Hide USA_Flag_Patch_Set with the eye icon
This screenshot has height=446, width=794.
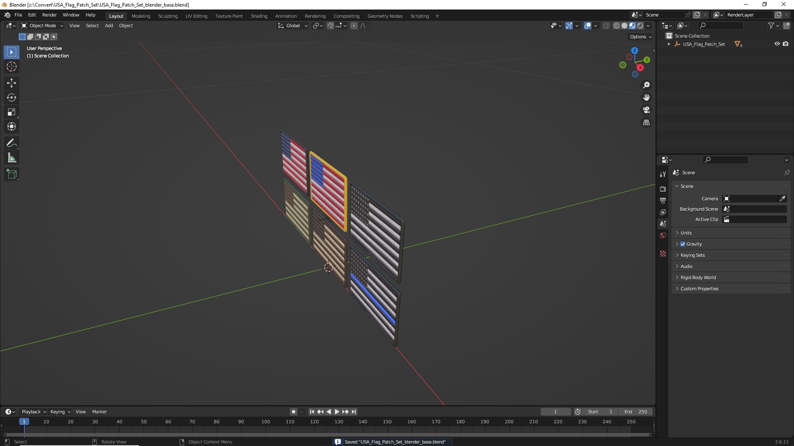click(777, 44)
